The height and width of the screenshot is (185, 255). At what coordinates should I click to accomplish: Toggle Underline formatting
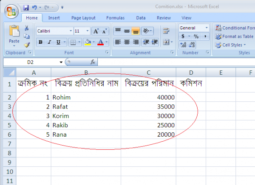click(58, 42)
